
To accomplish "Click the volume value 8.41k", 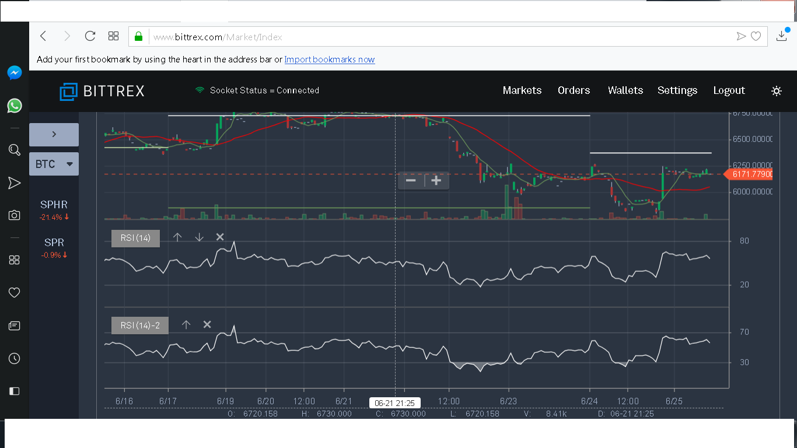I will pyautogui.click(x=557, y=414).
